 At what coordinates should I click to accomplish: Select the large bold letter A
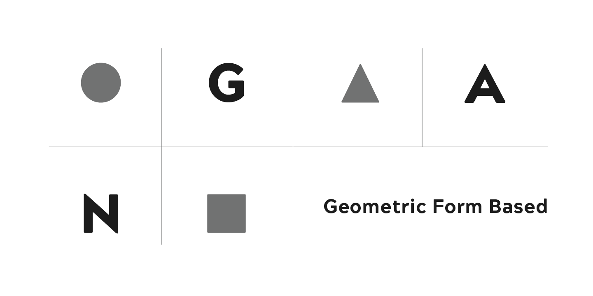(485, 84)
